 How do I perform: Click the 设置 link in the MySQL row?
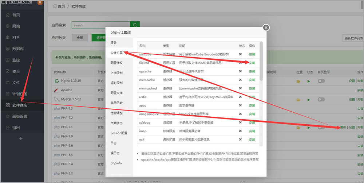[352, 99]
